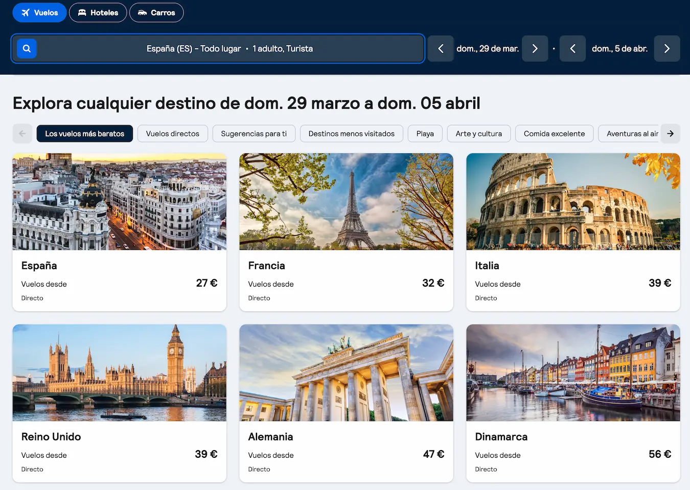Switch to the Hoteles tab

(98, 12)
